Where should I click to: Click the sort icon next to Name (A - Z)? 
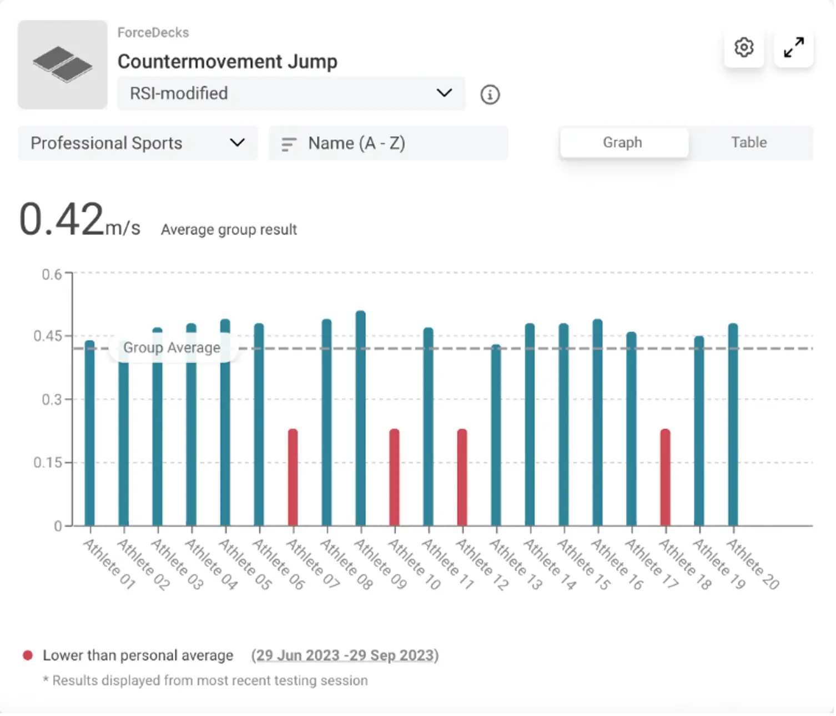[289, 144]
